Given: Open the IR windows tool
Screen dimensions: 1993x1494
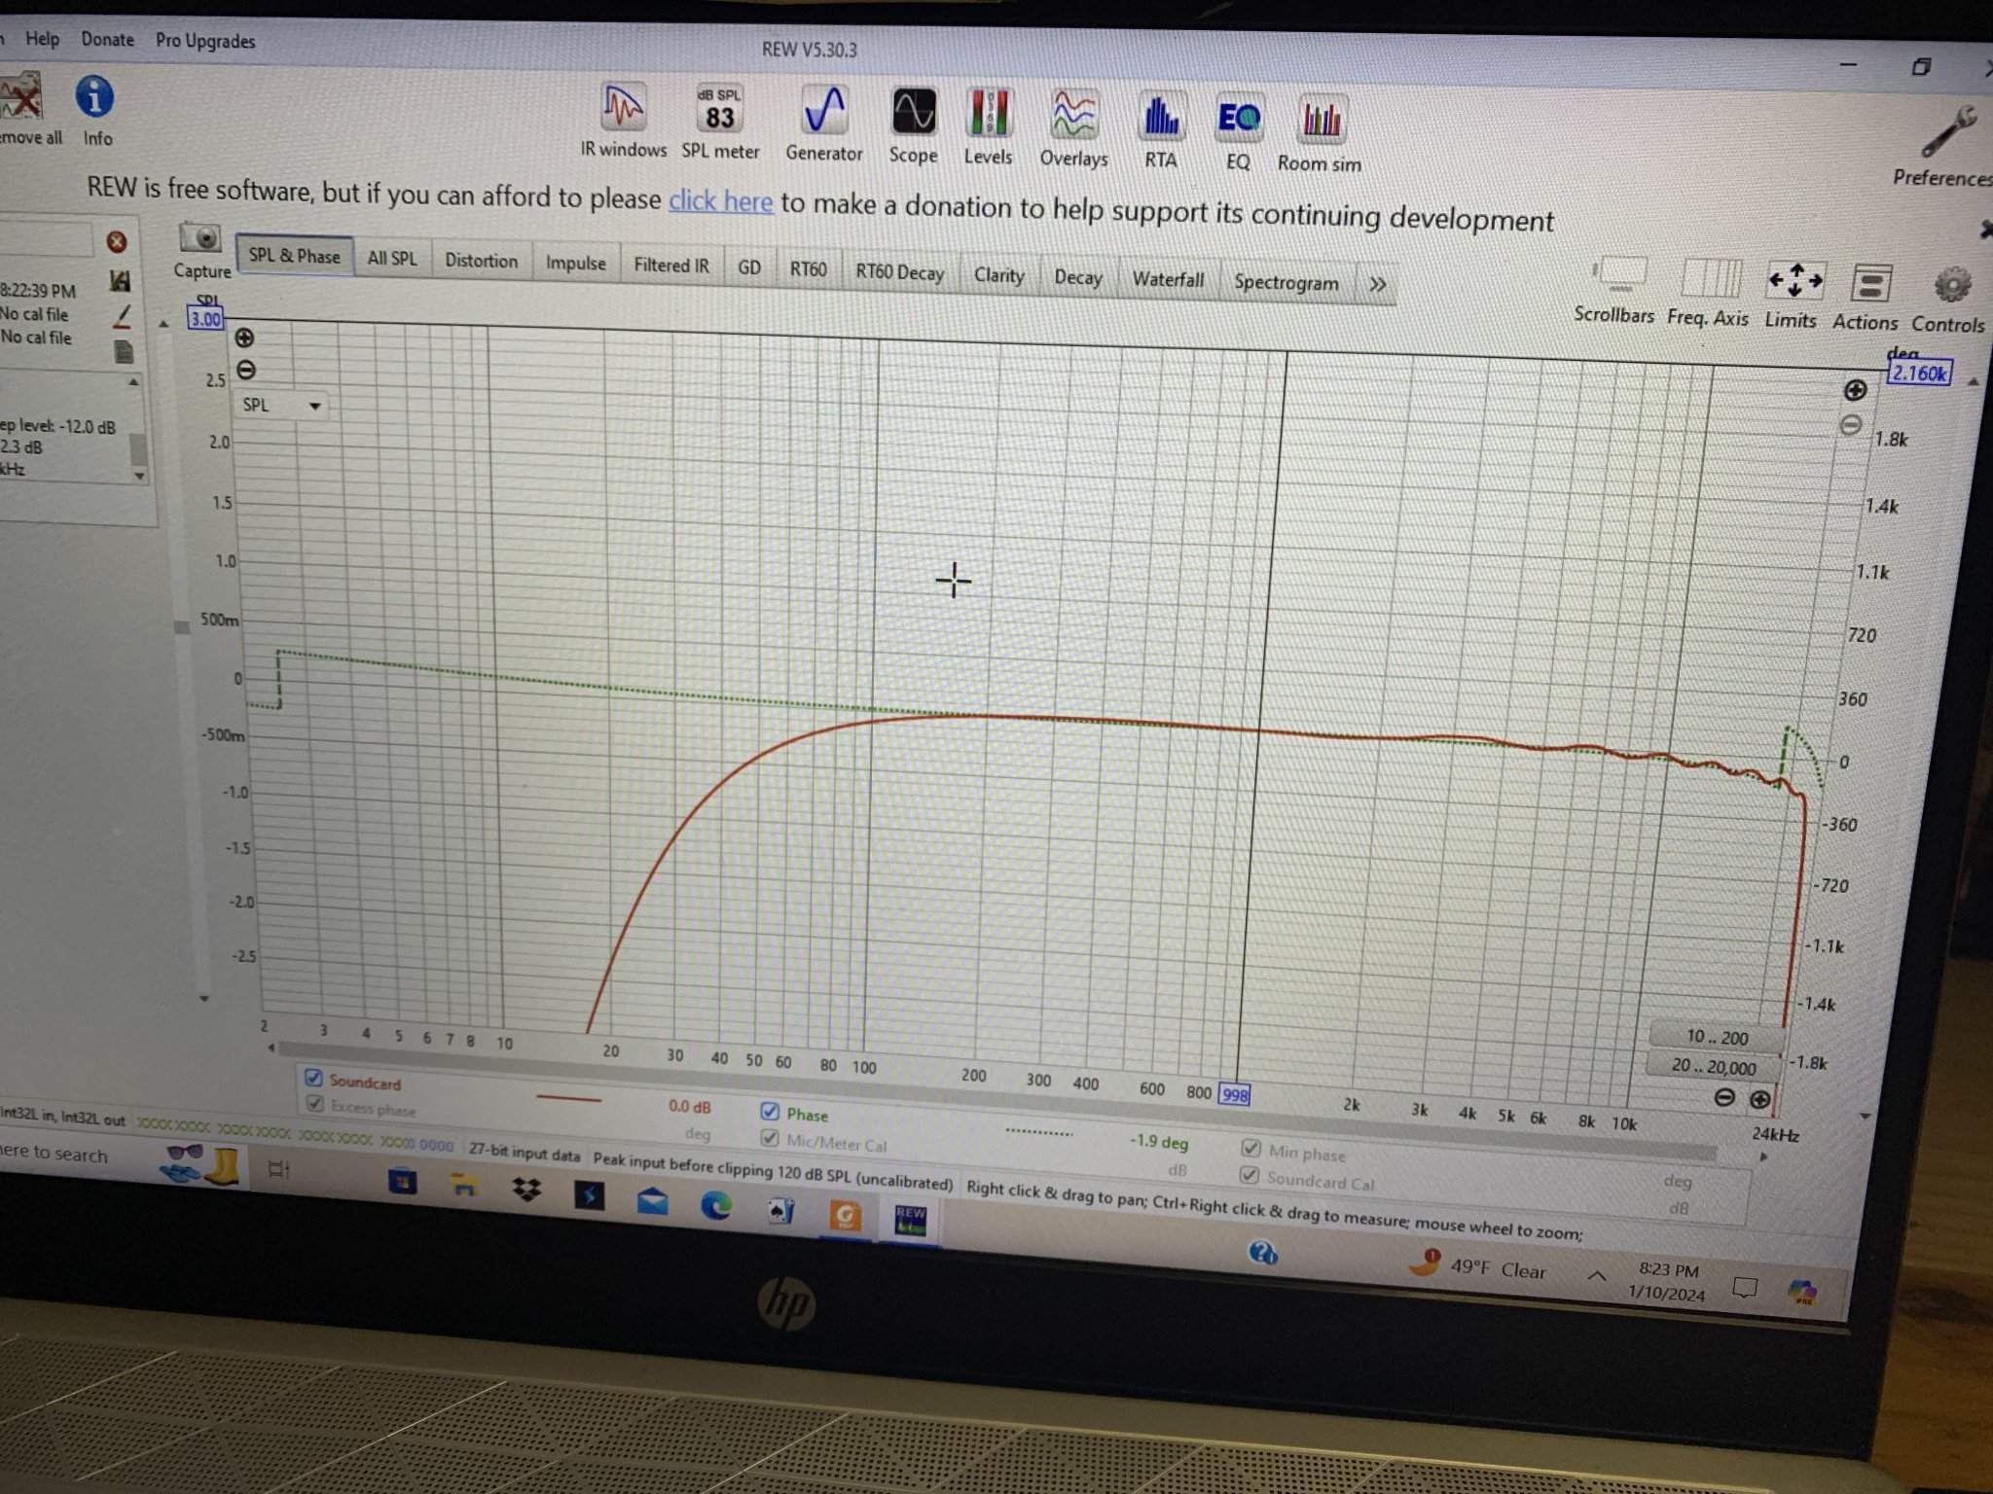Looking at the screenshot, I should (623, 122).
